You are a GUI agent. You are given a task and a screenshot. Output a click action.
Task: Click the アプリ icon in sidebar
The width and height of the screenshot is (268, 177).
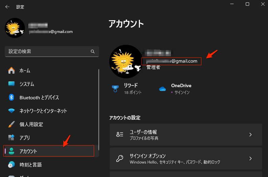(11, 137)
